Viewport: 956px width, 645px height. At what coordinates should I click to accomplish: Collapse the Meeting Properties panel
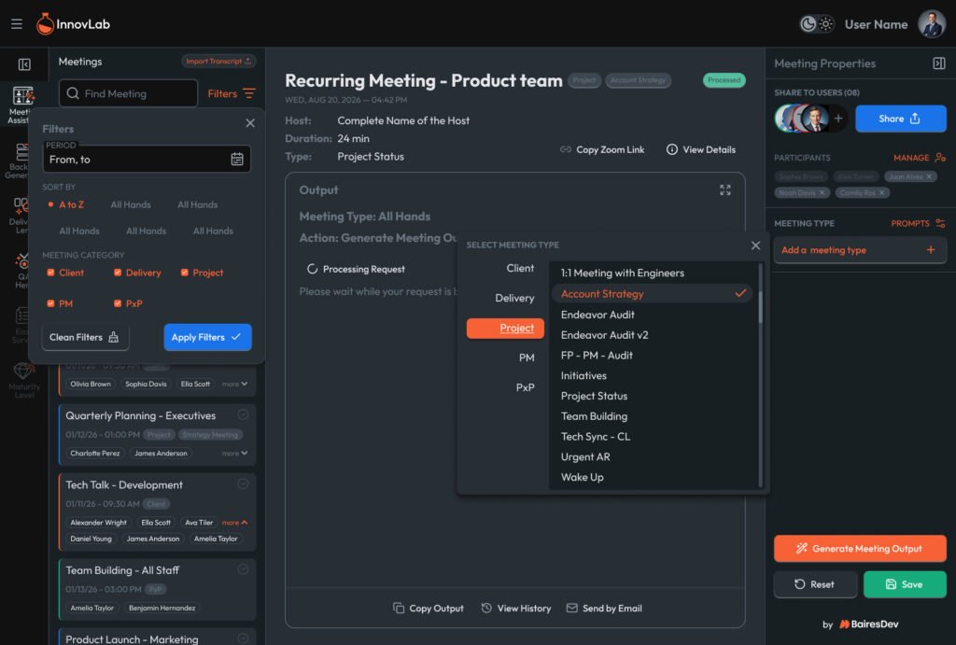pos(939,63)
